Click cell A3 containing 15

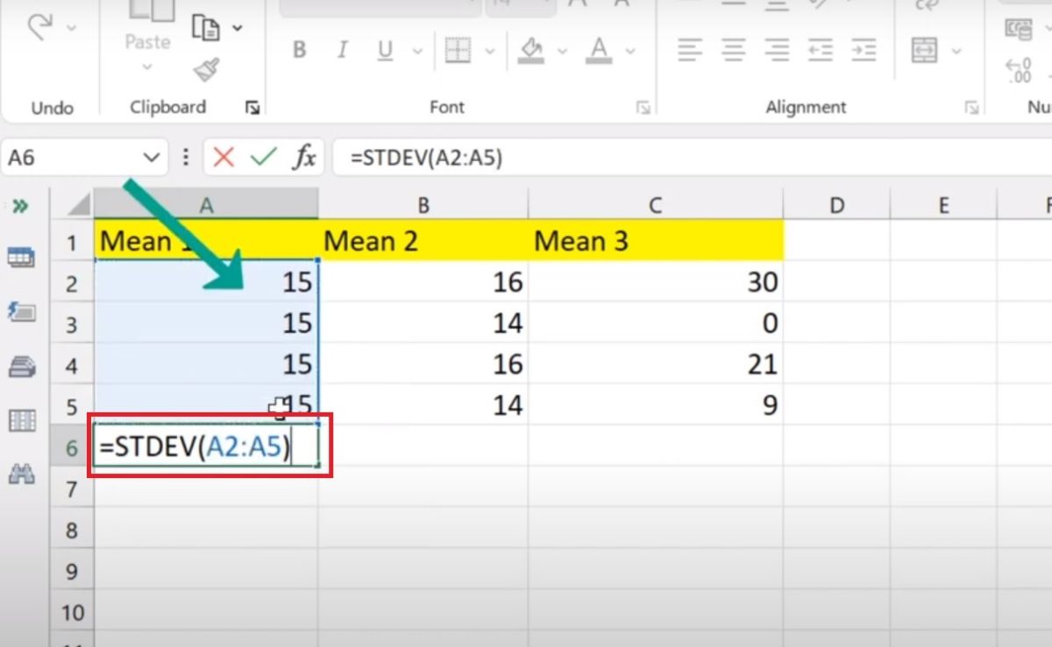coord(206,323)
